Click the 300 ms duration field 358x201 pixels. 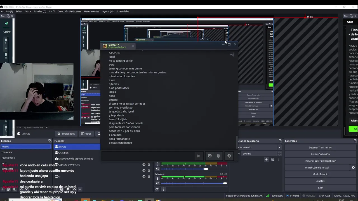pyautogui.click(x=260, y=154)
